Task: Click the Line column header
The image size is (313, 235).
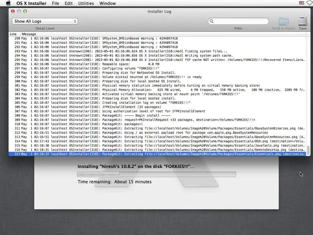Action: click(x=13, y=34)
